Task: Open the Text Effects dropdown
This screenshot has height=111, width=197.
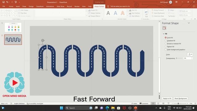Action: (135, 16)
